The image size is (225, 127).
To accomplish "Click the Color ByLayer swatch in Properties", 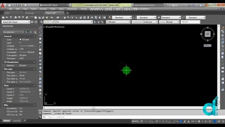I will (20, 40).
